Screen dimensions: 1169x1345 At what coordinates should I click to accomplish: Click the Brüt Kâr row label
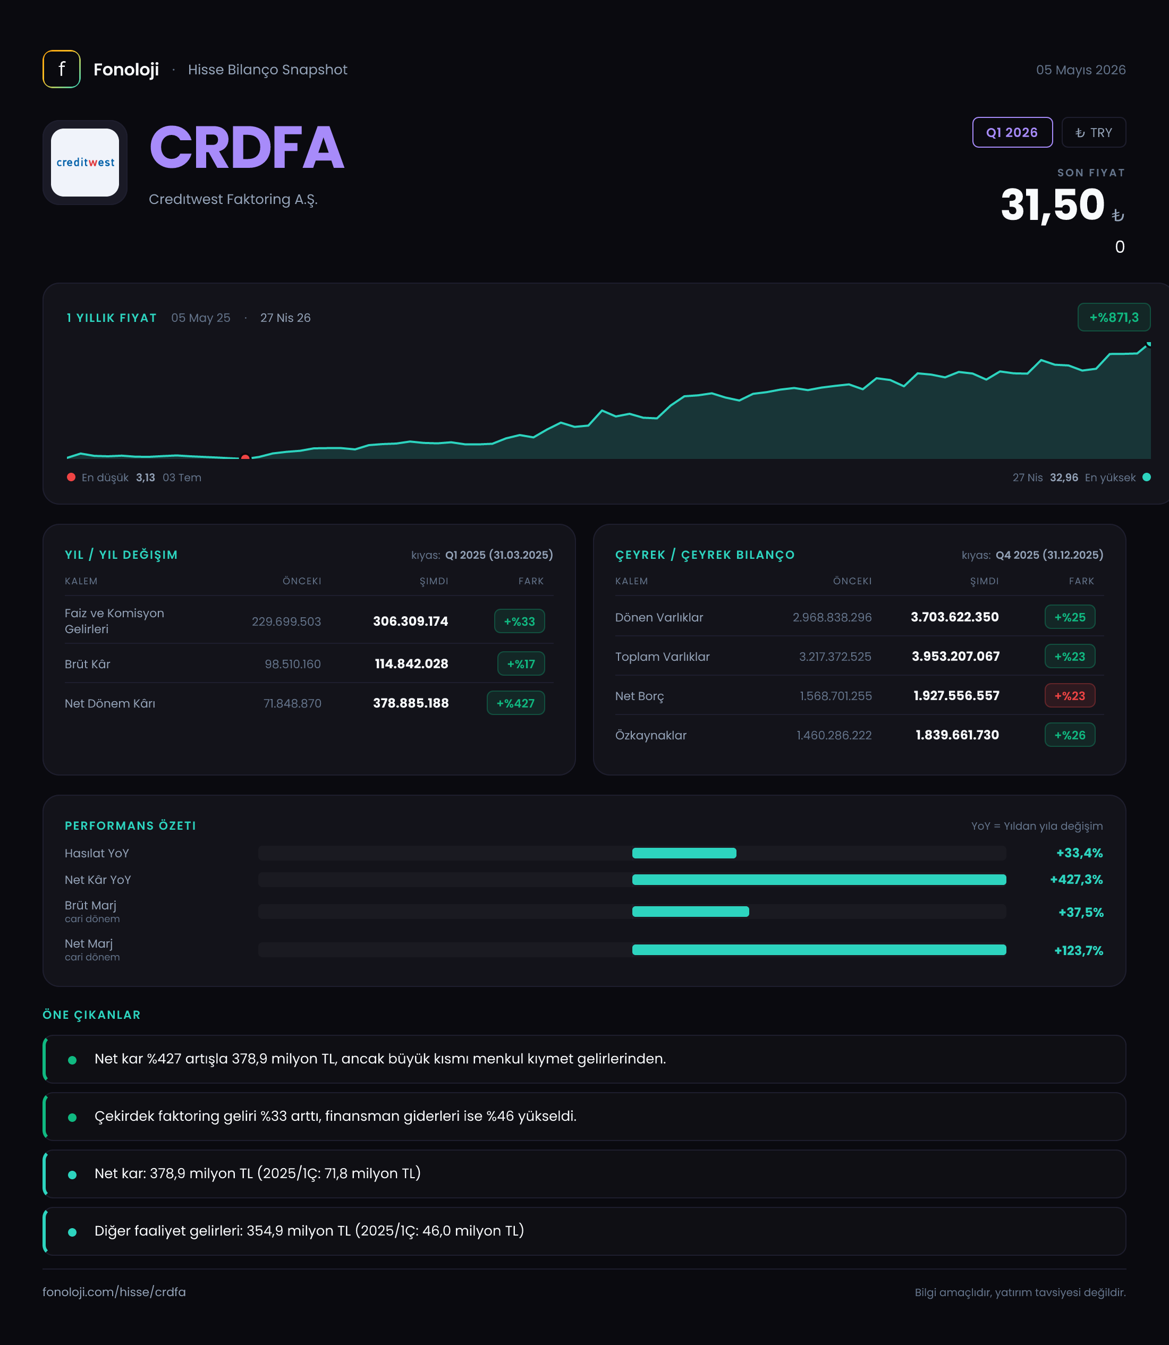point(88,663)
